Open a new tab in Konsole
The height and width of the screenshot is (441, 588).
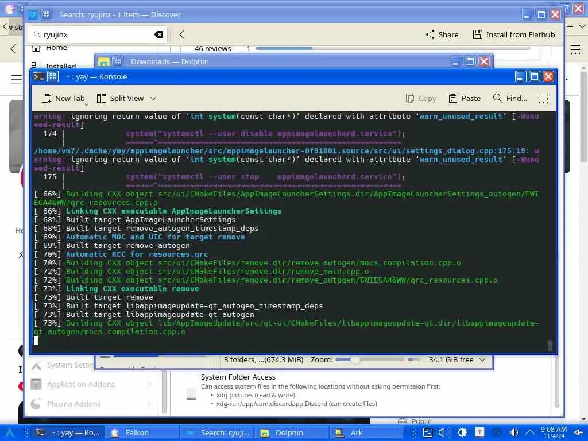63,98
